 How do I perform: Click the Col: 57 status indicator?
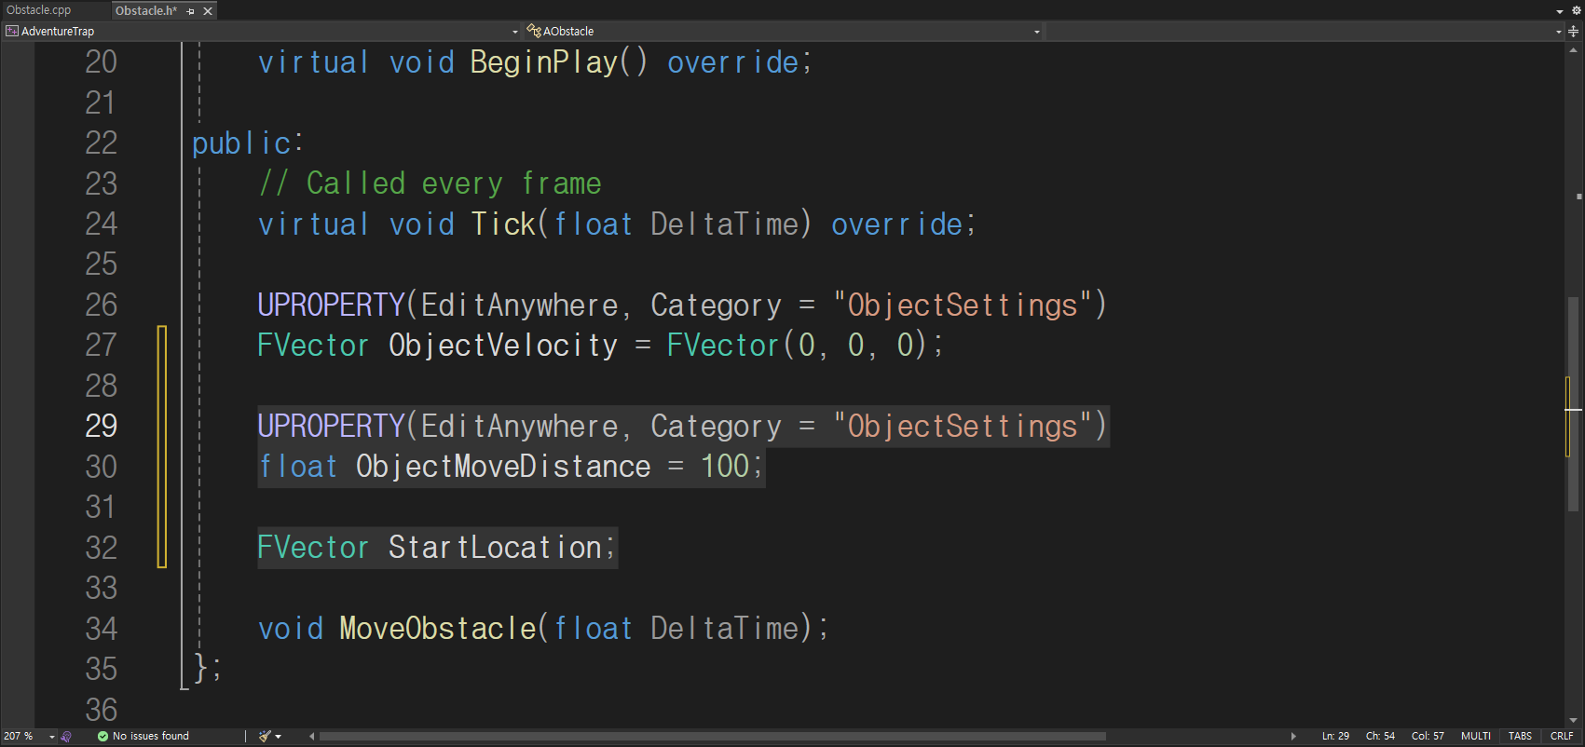(x=1428, y=736)
